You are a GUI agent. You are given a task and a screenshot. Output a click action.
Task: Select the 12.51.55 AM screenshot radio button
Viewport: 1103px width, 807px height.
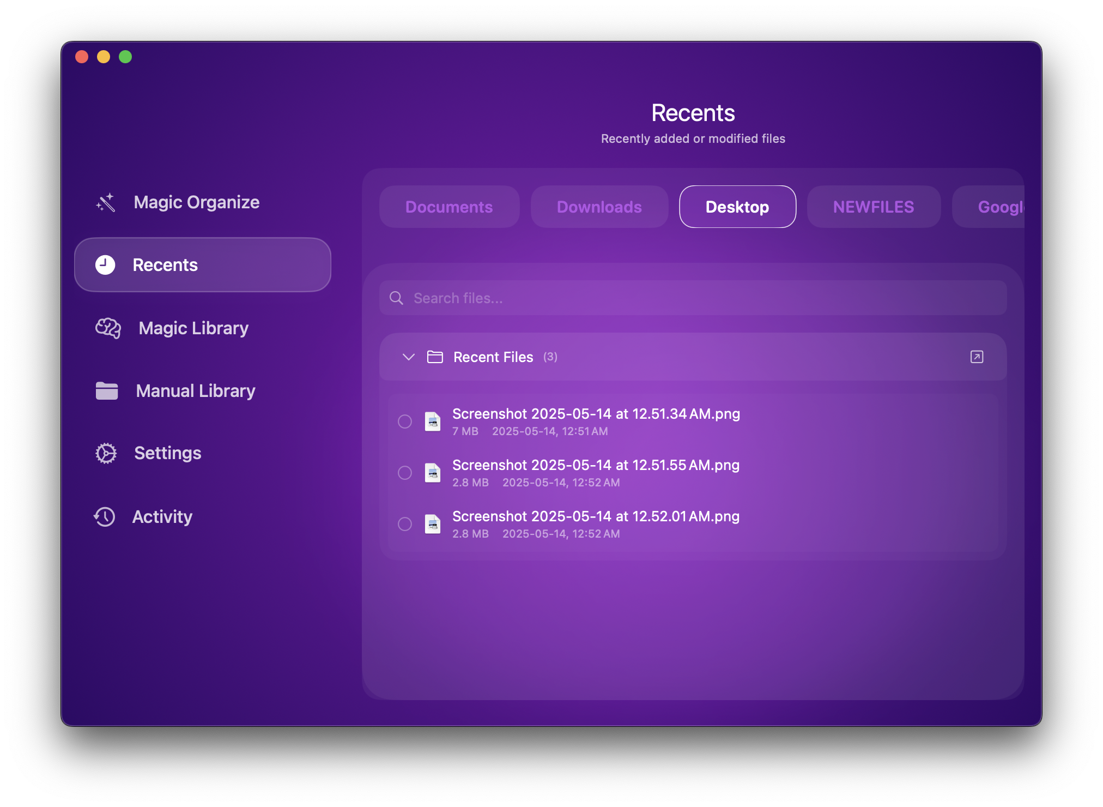pos(405,473)
